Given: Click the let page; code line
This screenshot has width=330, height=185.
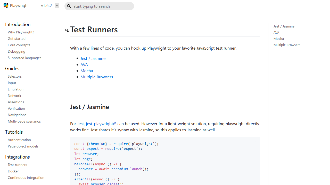Looking at the screenshot, I should [x=84, y=159].
